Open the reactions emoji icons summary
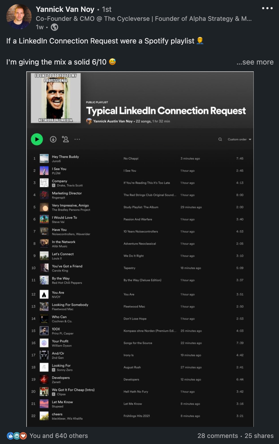 coord(17,436)
